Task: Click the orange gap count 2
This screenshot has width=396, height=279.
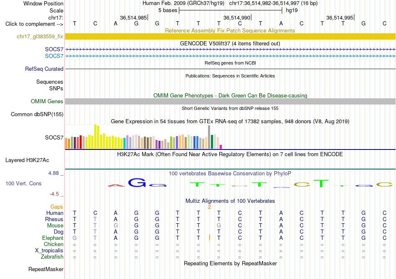Action: (x=209, y=207)
